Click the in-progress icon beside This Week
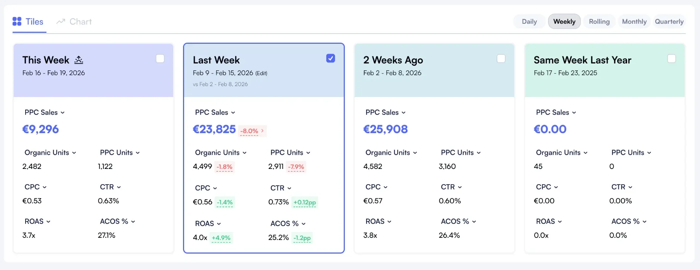700x270 pixels. click(x=79, y=59)
